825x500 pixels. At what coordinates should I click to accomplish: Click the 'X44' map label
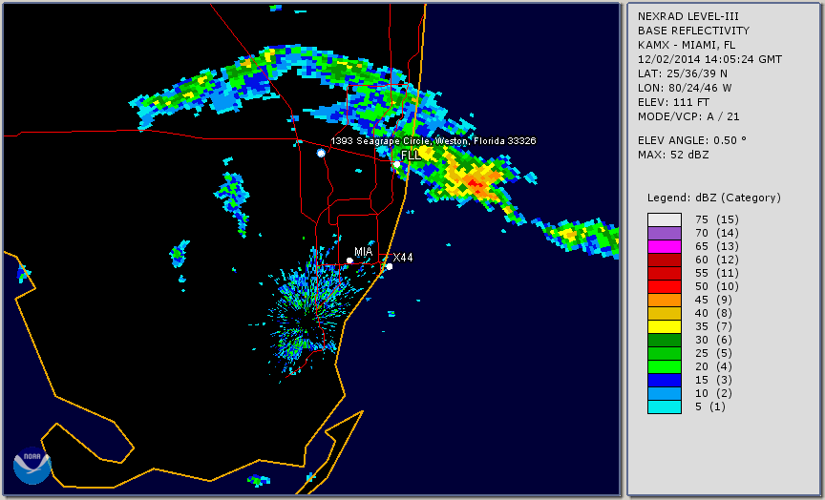tap(403, 257)
